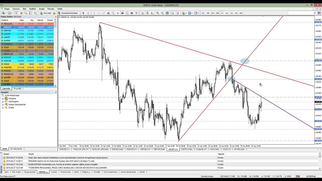The height and width of the screenshot is (181, 322).
Task: Open the 'BASIN BÜLTENİ-YenidenBiz.com' news item
Action: tap(63, 164)
